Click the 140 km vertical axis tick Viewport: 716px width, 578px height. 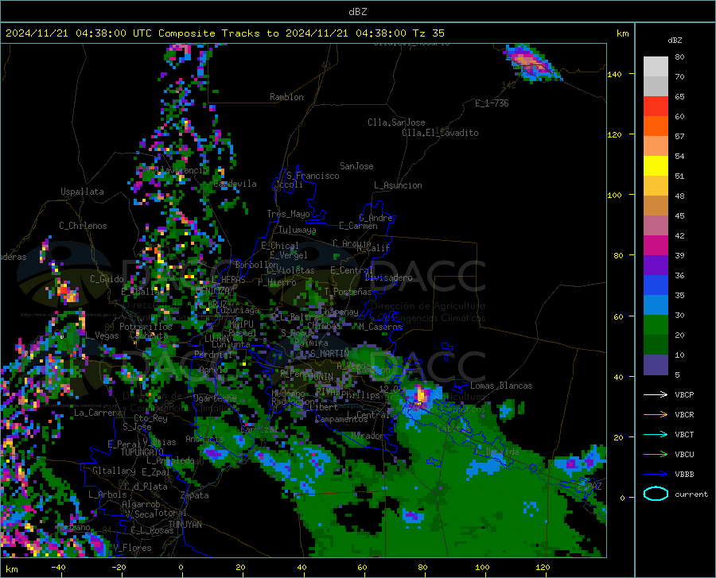coord(614,74)
